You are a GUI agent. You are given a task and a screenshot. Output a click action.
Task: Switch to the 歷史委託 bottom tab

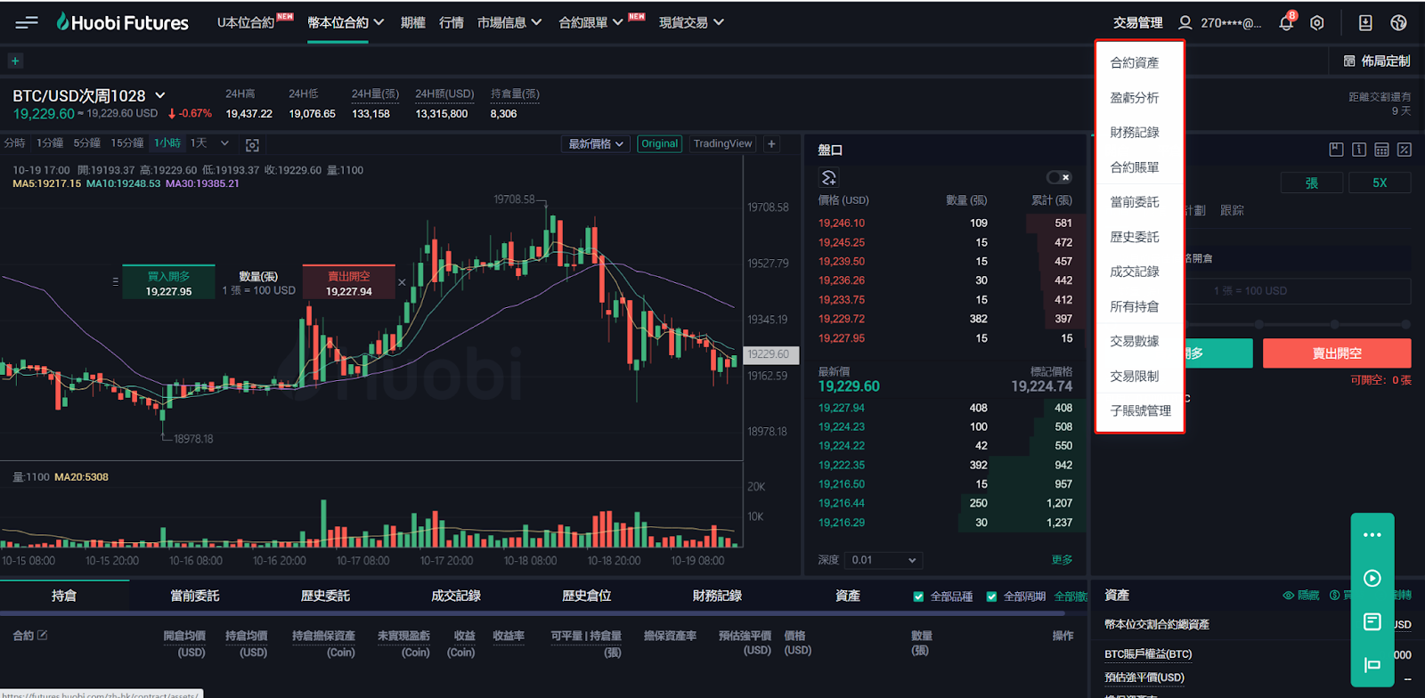tap(325, 596)
